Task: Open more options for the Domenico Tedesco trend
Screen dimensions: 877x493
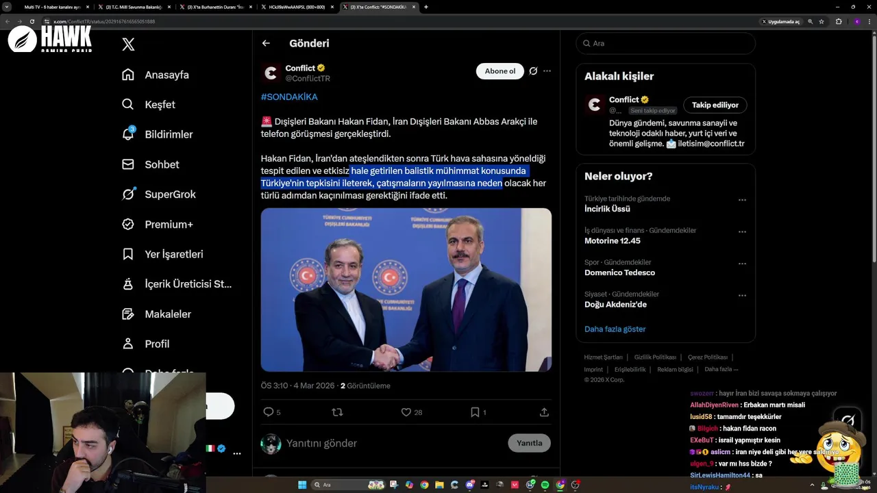Action: pyautogui.click(x=742, y=264)
